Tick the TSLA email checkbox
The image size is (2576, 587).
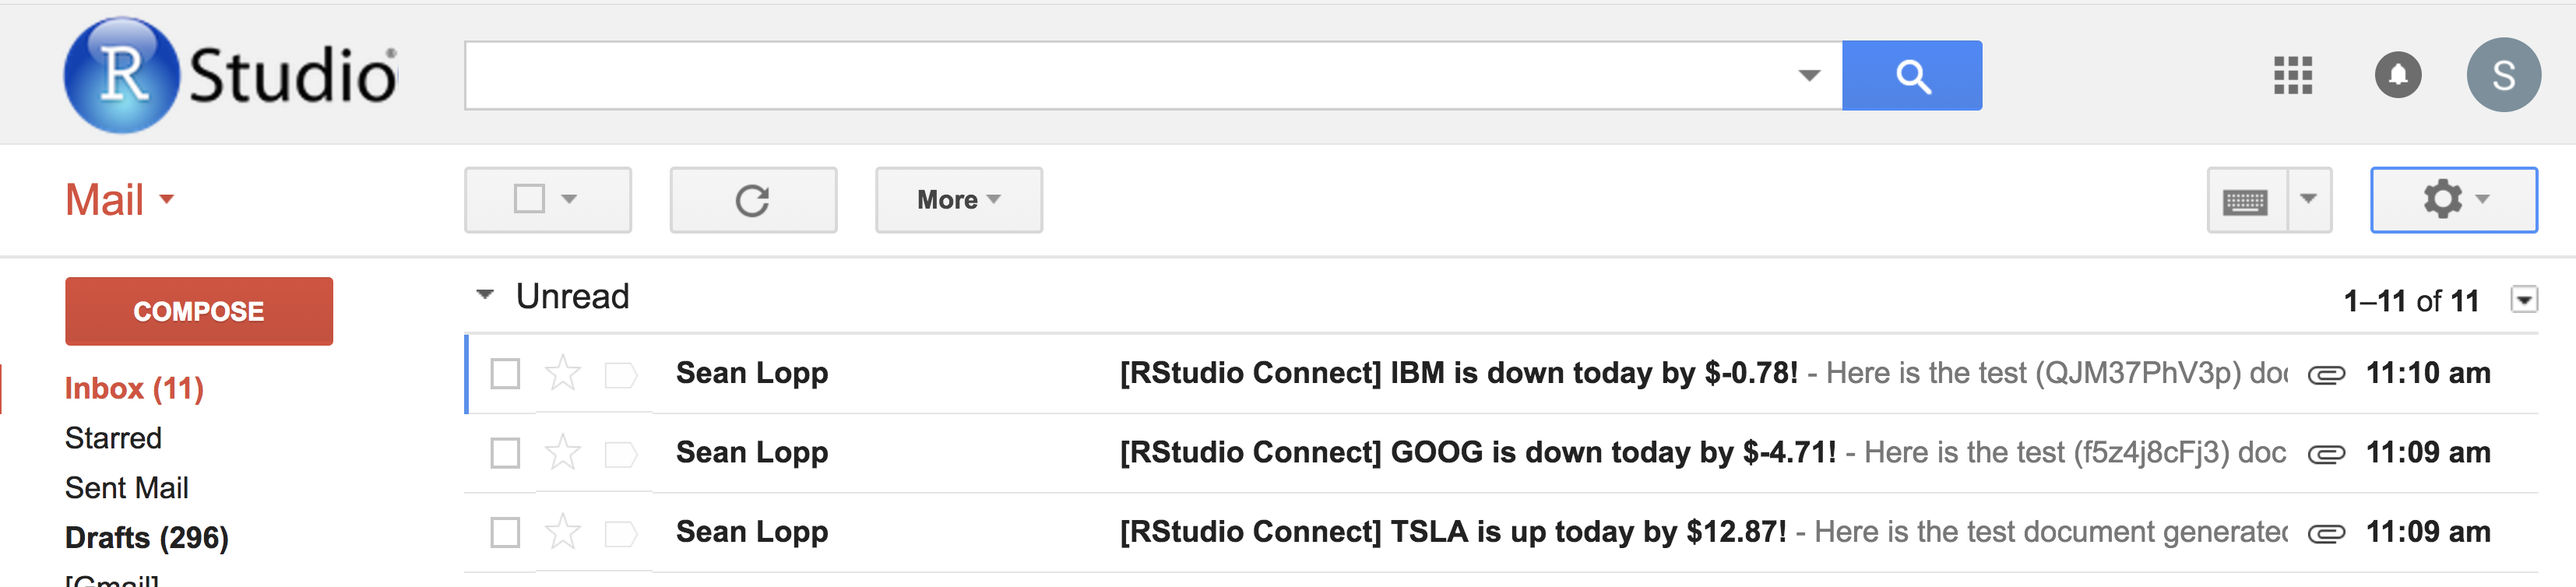pos(505,533)
